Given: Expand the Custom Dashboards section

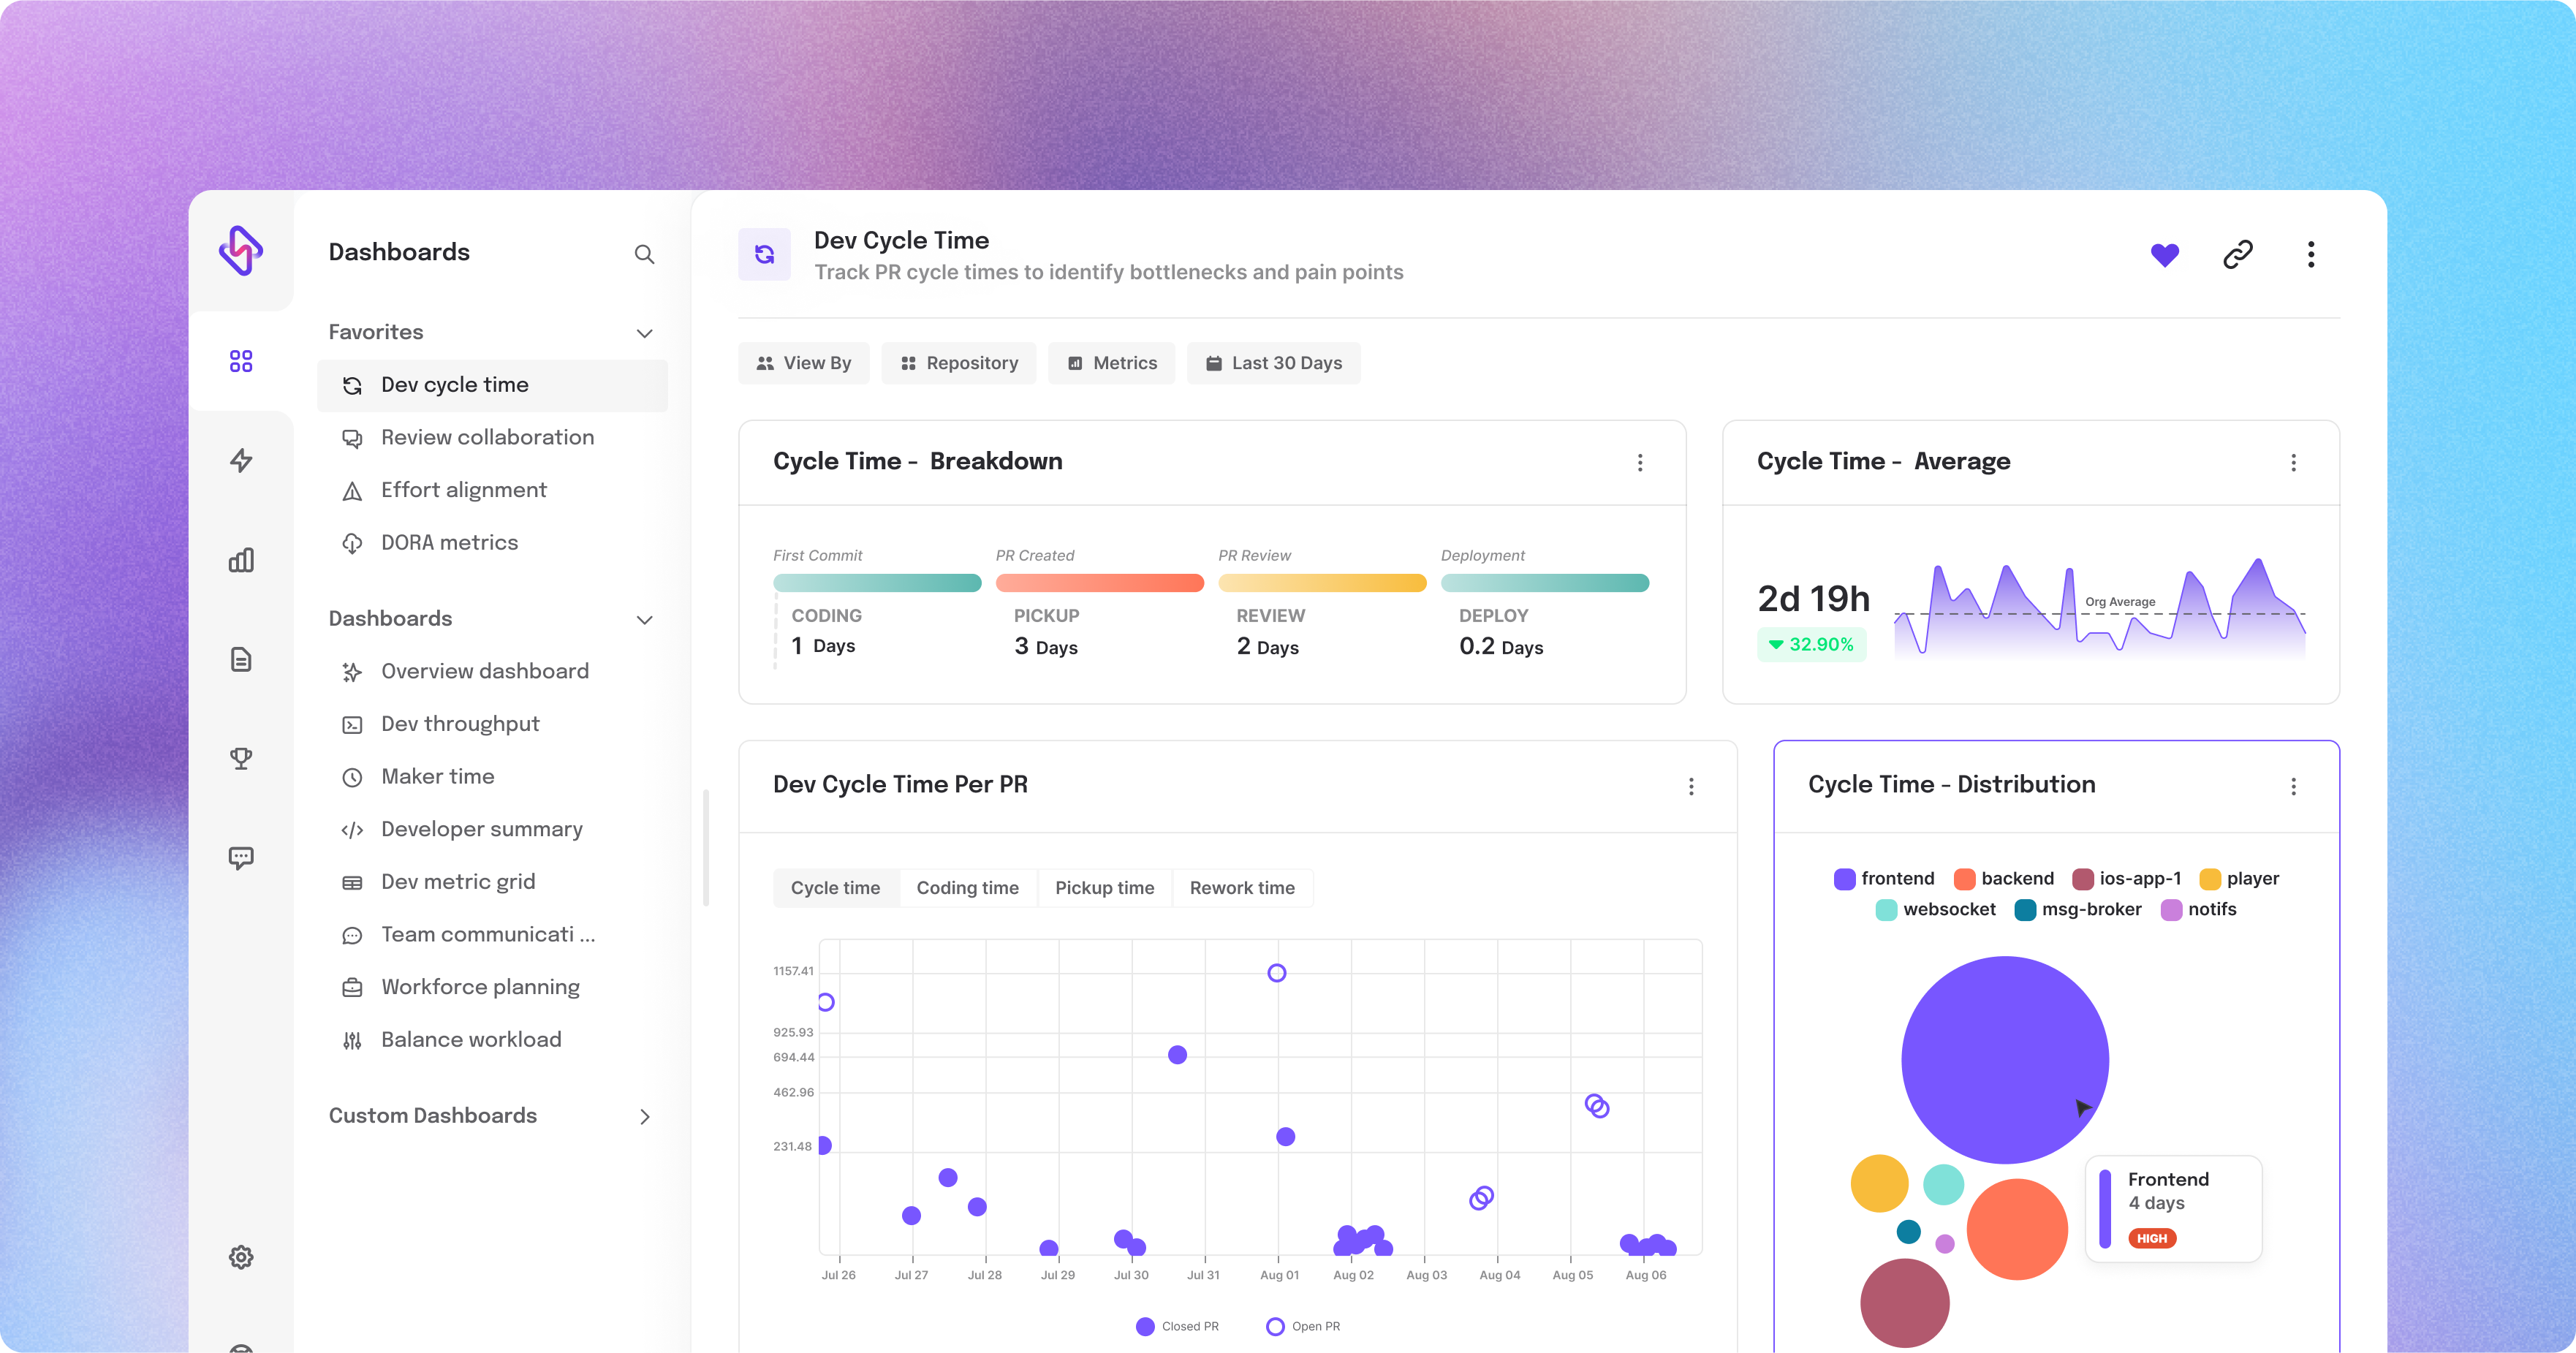Looking at the screenshot, I should click(644, 1116).
